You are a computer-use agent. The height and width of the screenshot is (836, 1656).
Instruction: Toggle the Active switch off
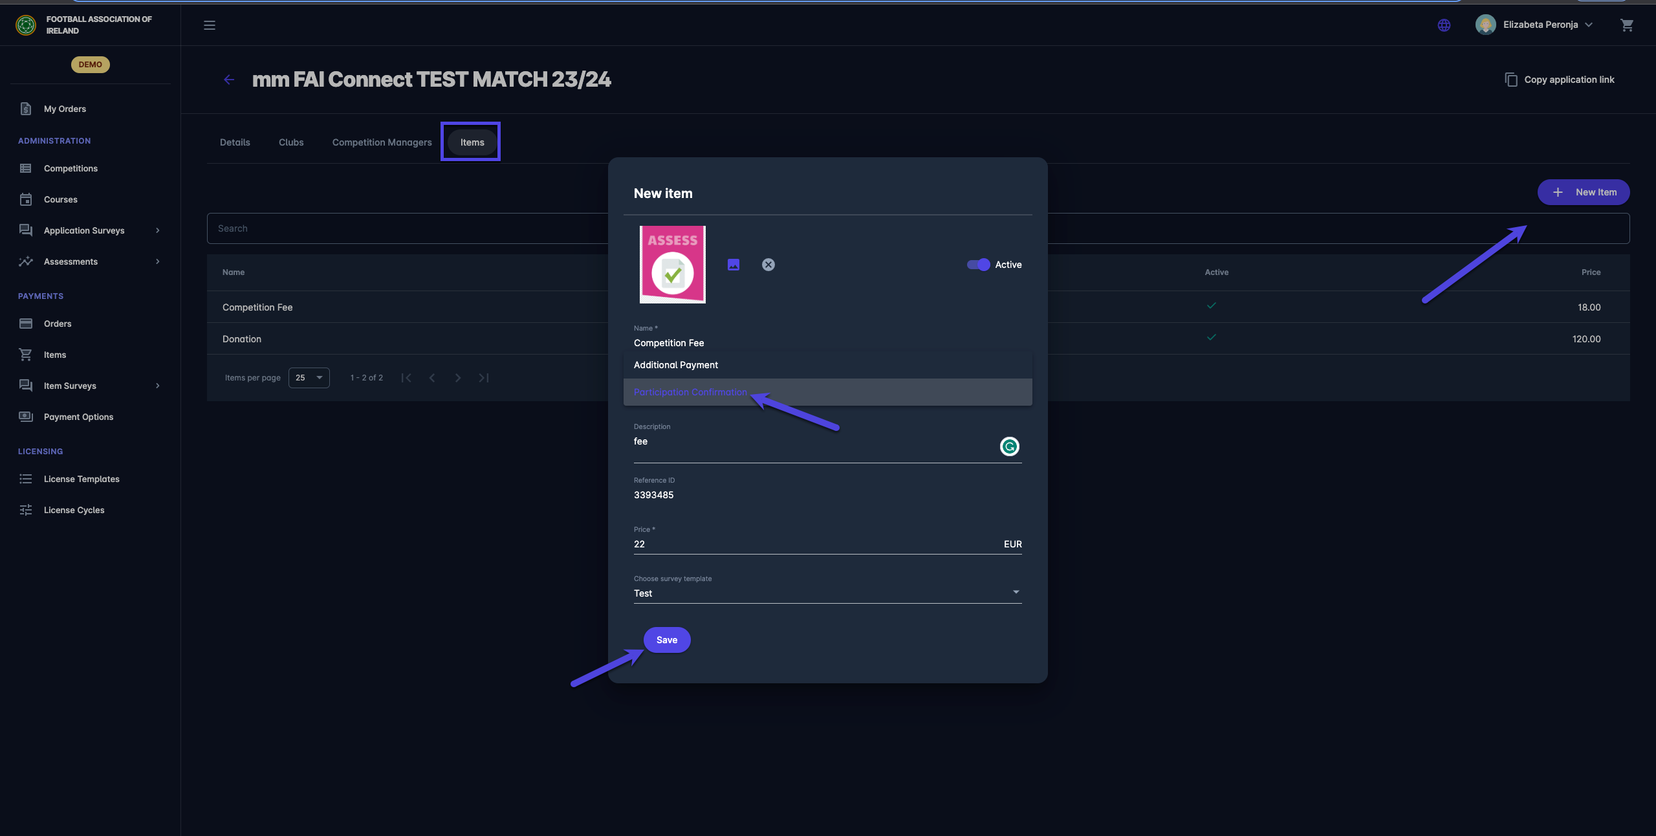pyautogui.click(x=978, y=265)
